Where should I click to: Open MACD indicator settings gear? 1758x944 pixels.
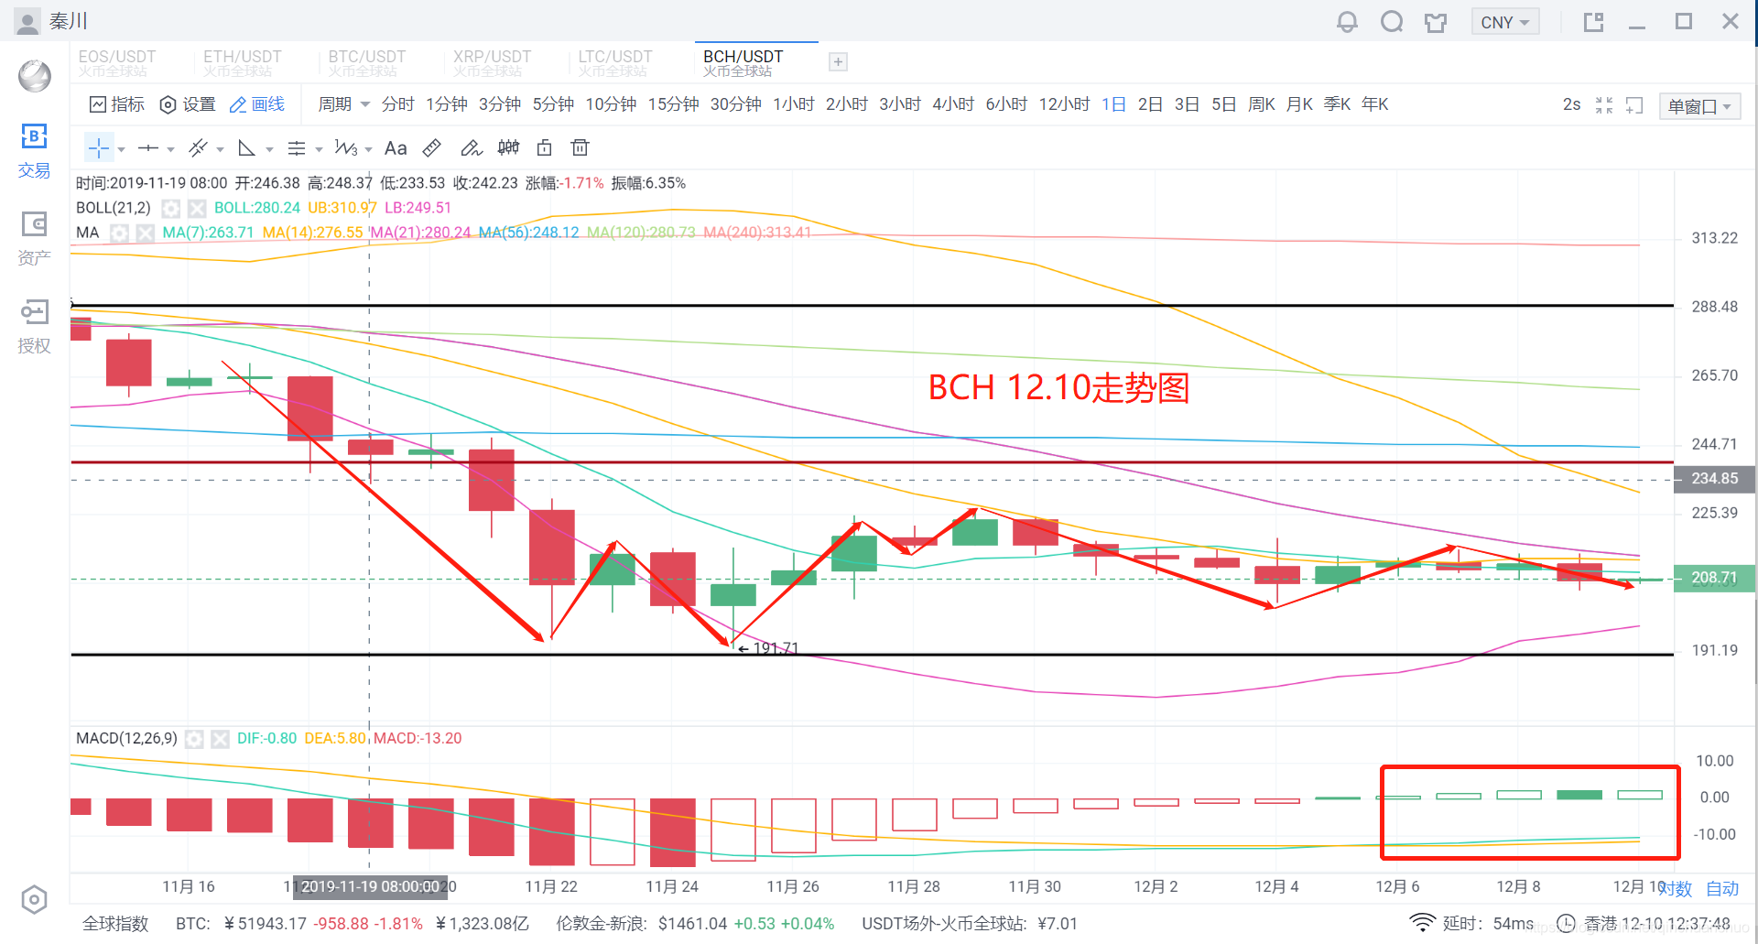tap(194, 739)
